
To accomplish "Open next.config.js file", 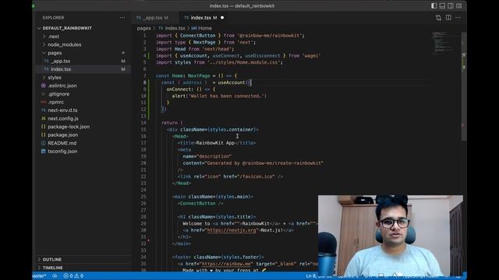I will 63,118.
